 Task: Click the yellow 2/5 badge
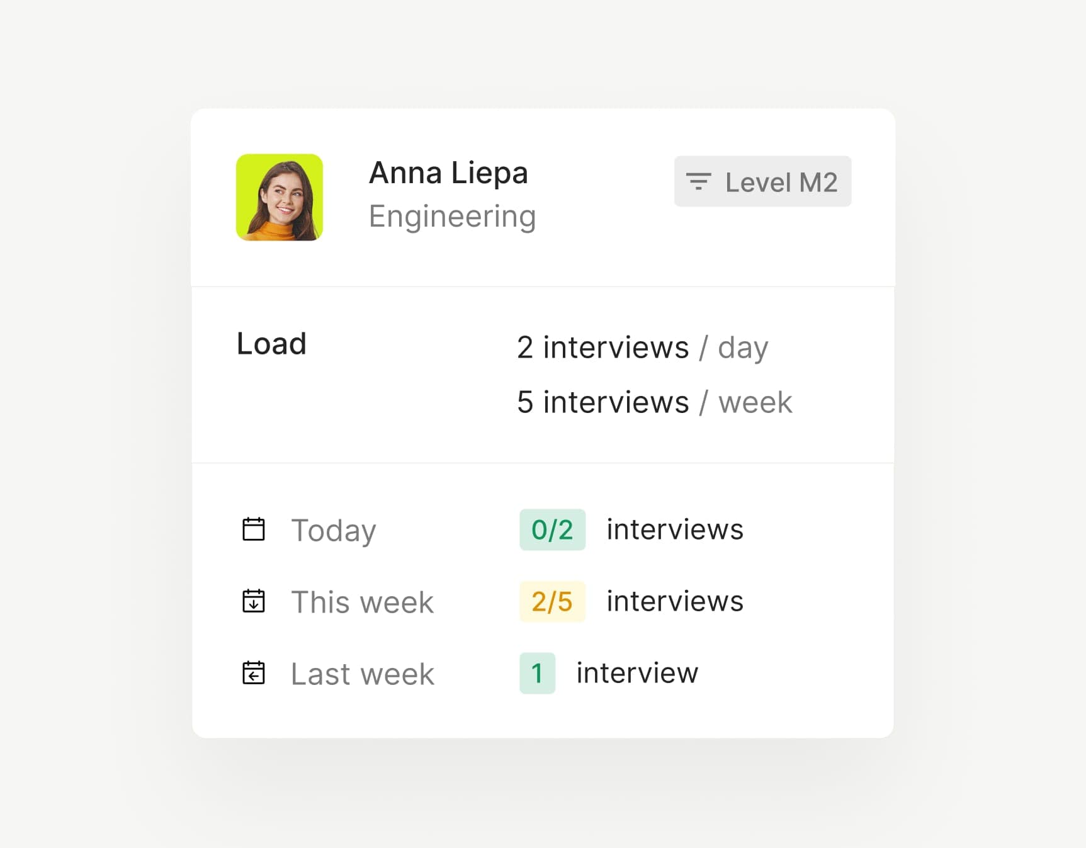coord(552,601)
